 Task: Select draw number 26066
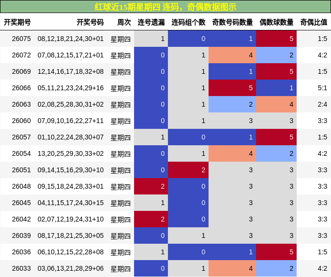tap(21, 88)
